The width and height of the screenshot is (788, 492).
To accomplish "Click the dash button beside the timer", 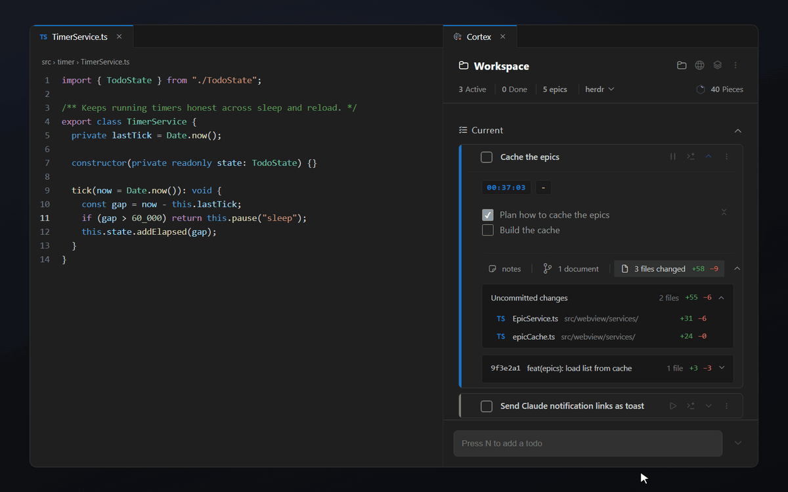I will point(543,188).
